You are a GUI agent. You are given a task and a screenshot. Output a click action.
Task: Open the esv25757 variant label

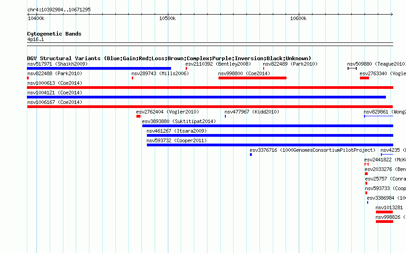click(385, 179)
